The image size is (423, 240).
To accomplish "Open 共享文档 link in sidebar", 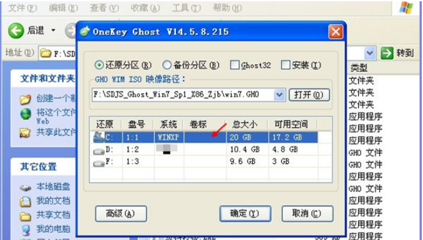I will (53, 215).
